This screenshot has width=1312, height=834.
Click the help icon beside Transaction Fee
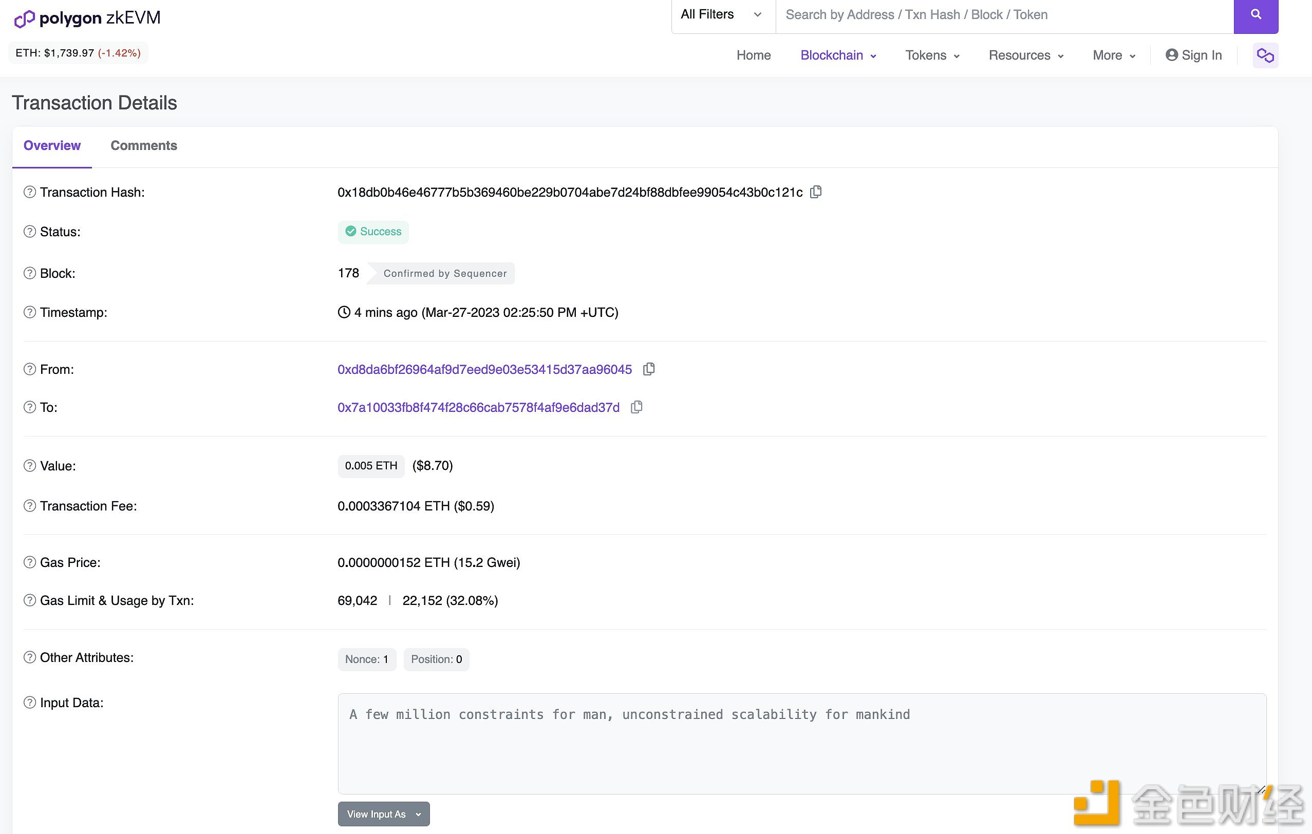30,506
